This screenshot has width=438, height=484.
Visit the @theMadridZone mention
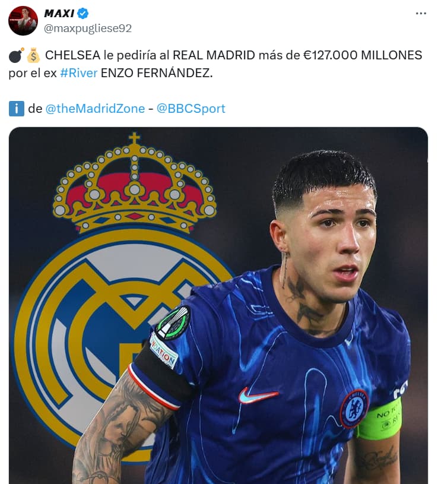[x=95, y=109]
